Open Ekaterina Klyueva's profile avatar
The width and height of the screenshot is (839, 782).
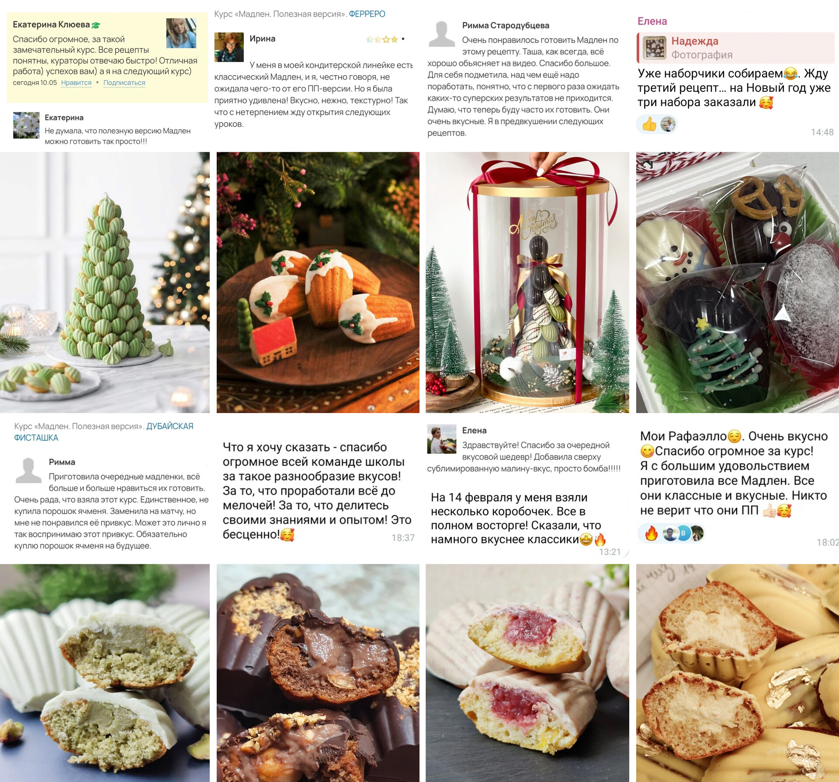point(181,33)
